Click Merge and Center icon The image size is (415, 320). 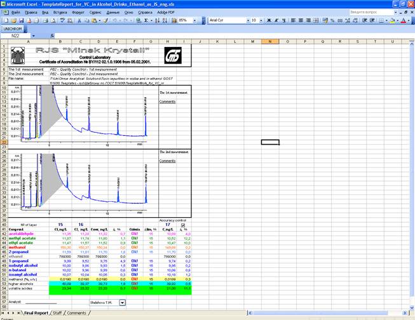tap(316, 20)
